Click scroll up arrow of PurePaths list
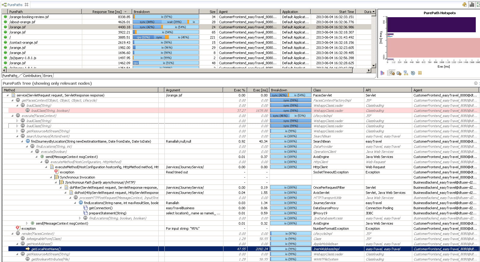The width and height of the screenshot is (480, 262). (x=373, y=11)
